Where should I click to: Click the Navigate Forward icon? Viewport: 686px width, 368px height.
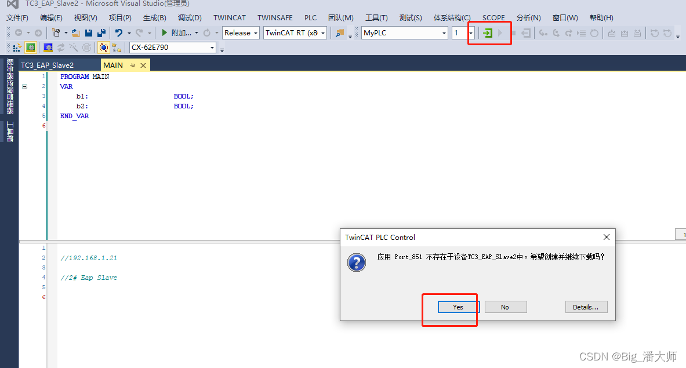coord(38,33)
